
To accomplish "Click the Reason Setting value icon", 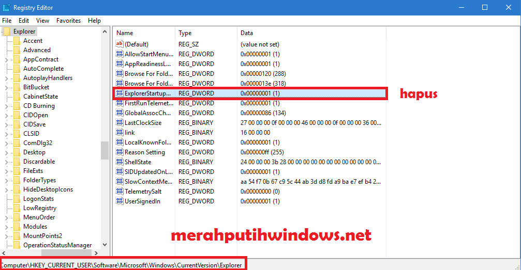I will 120,152.
